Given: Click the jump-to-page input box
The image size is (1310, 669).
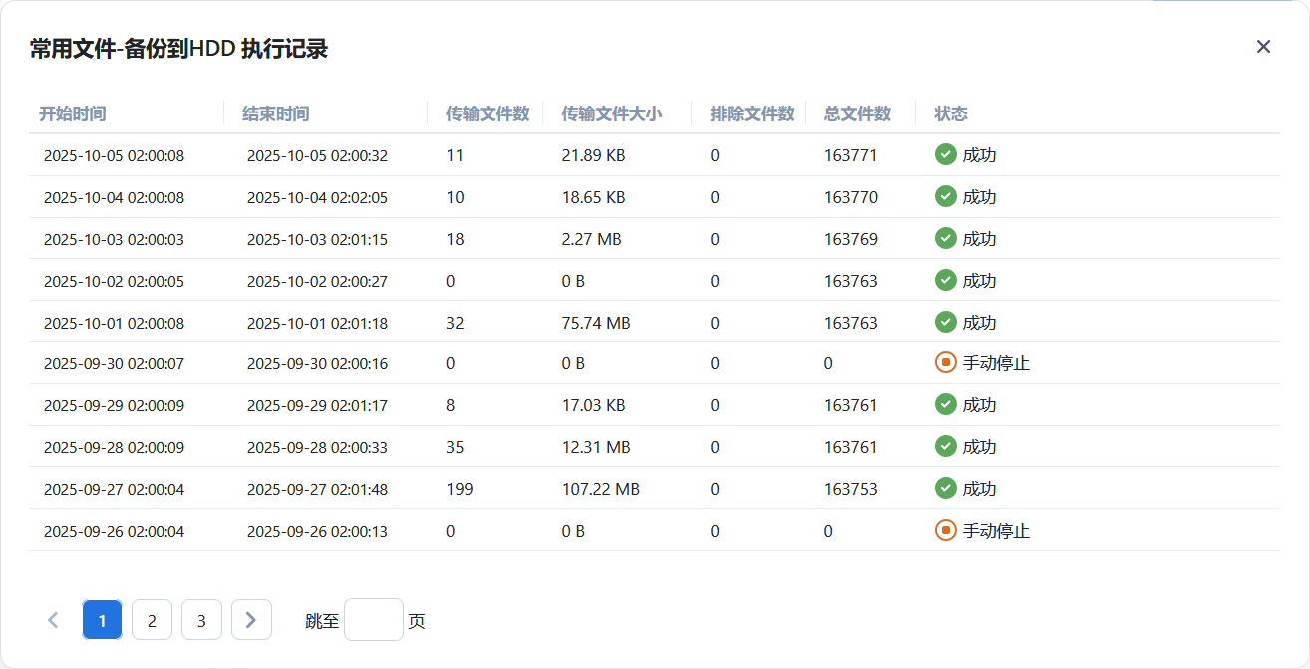Looking at the screenshot, I should (373, 620).
